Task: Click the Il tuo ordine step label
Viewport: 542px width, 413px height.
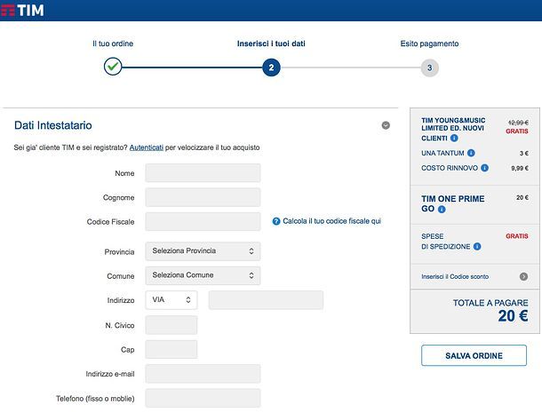Action: pos(113,44)
